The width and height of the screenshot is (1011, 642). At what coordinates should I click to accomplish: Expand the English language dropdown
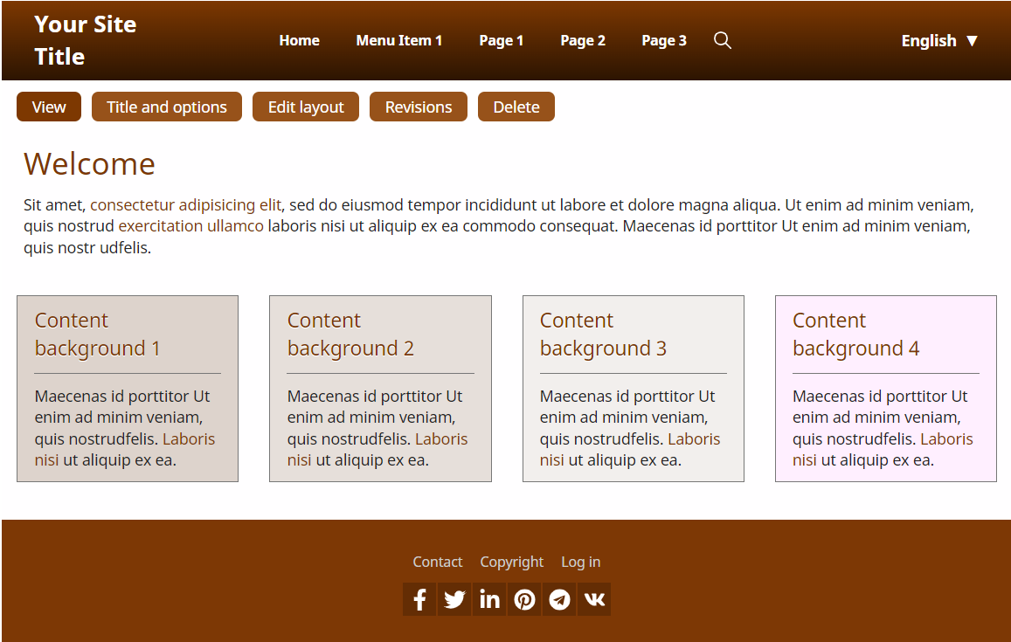point(939,40)
